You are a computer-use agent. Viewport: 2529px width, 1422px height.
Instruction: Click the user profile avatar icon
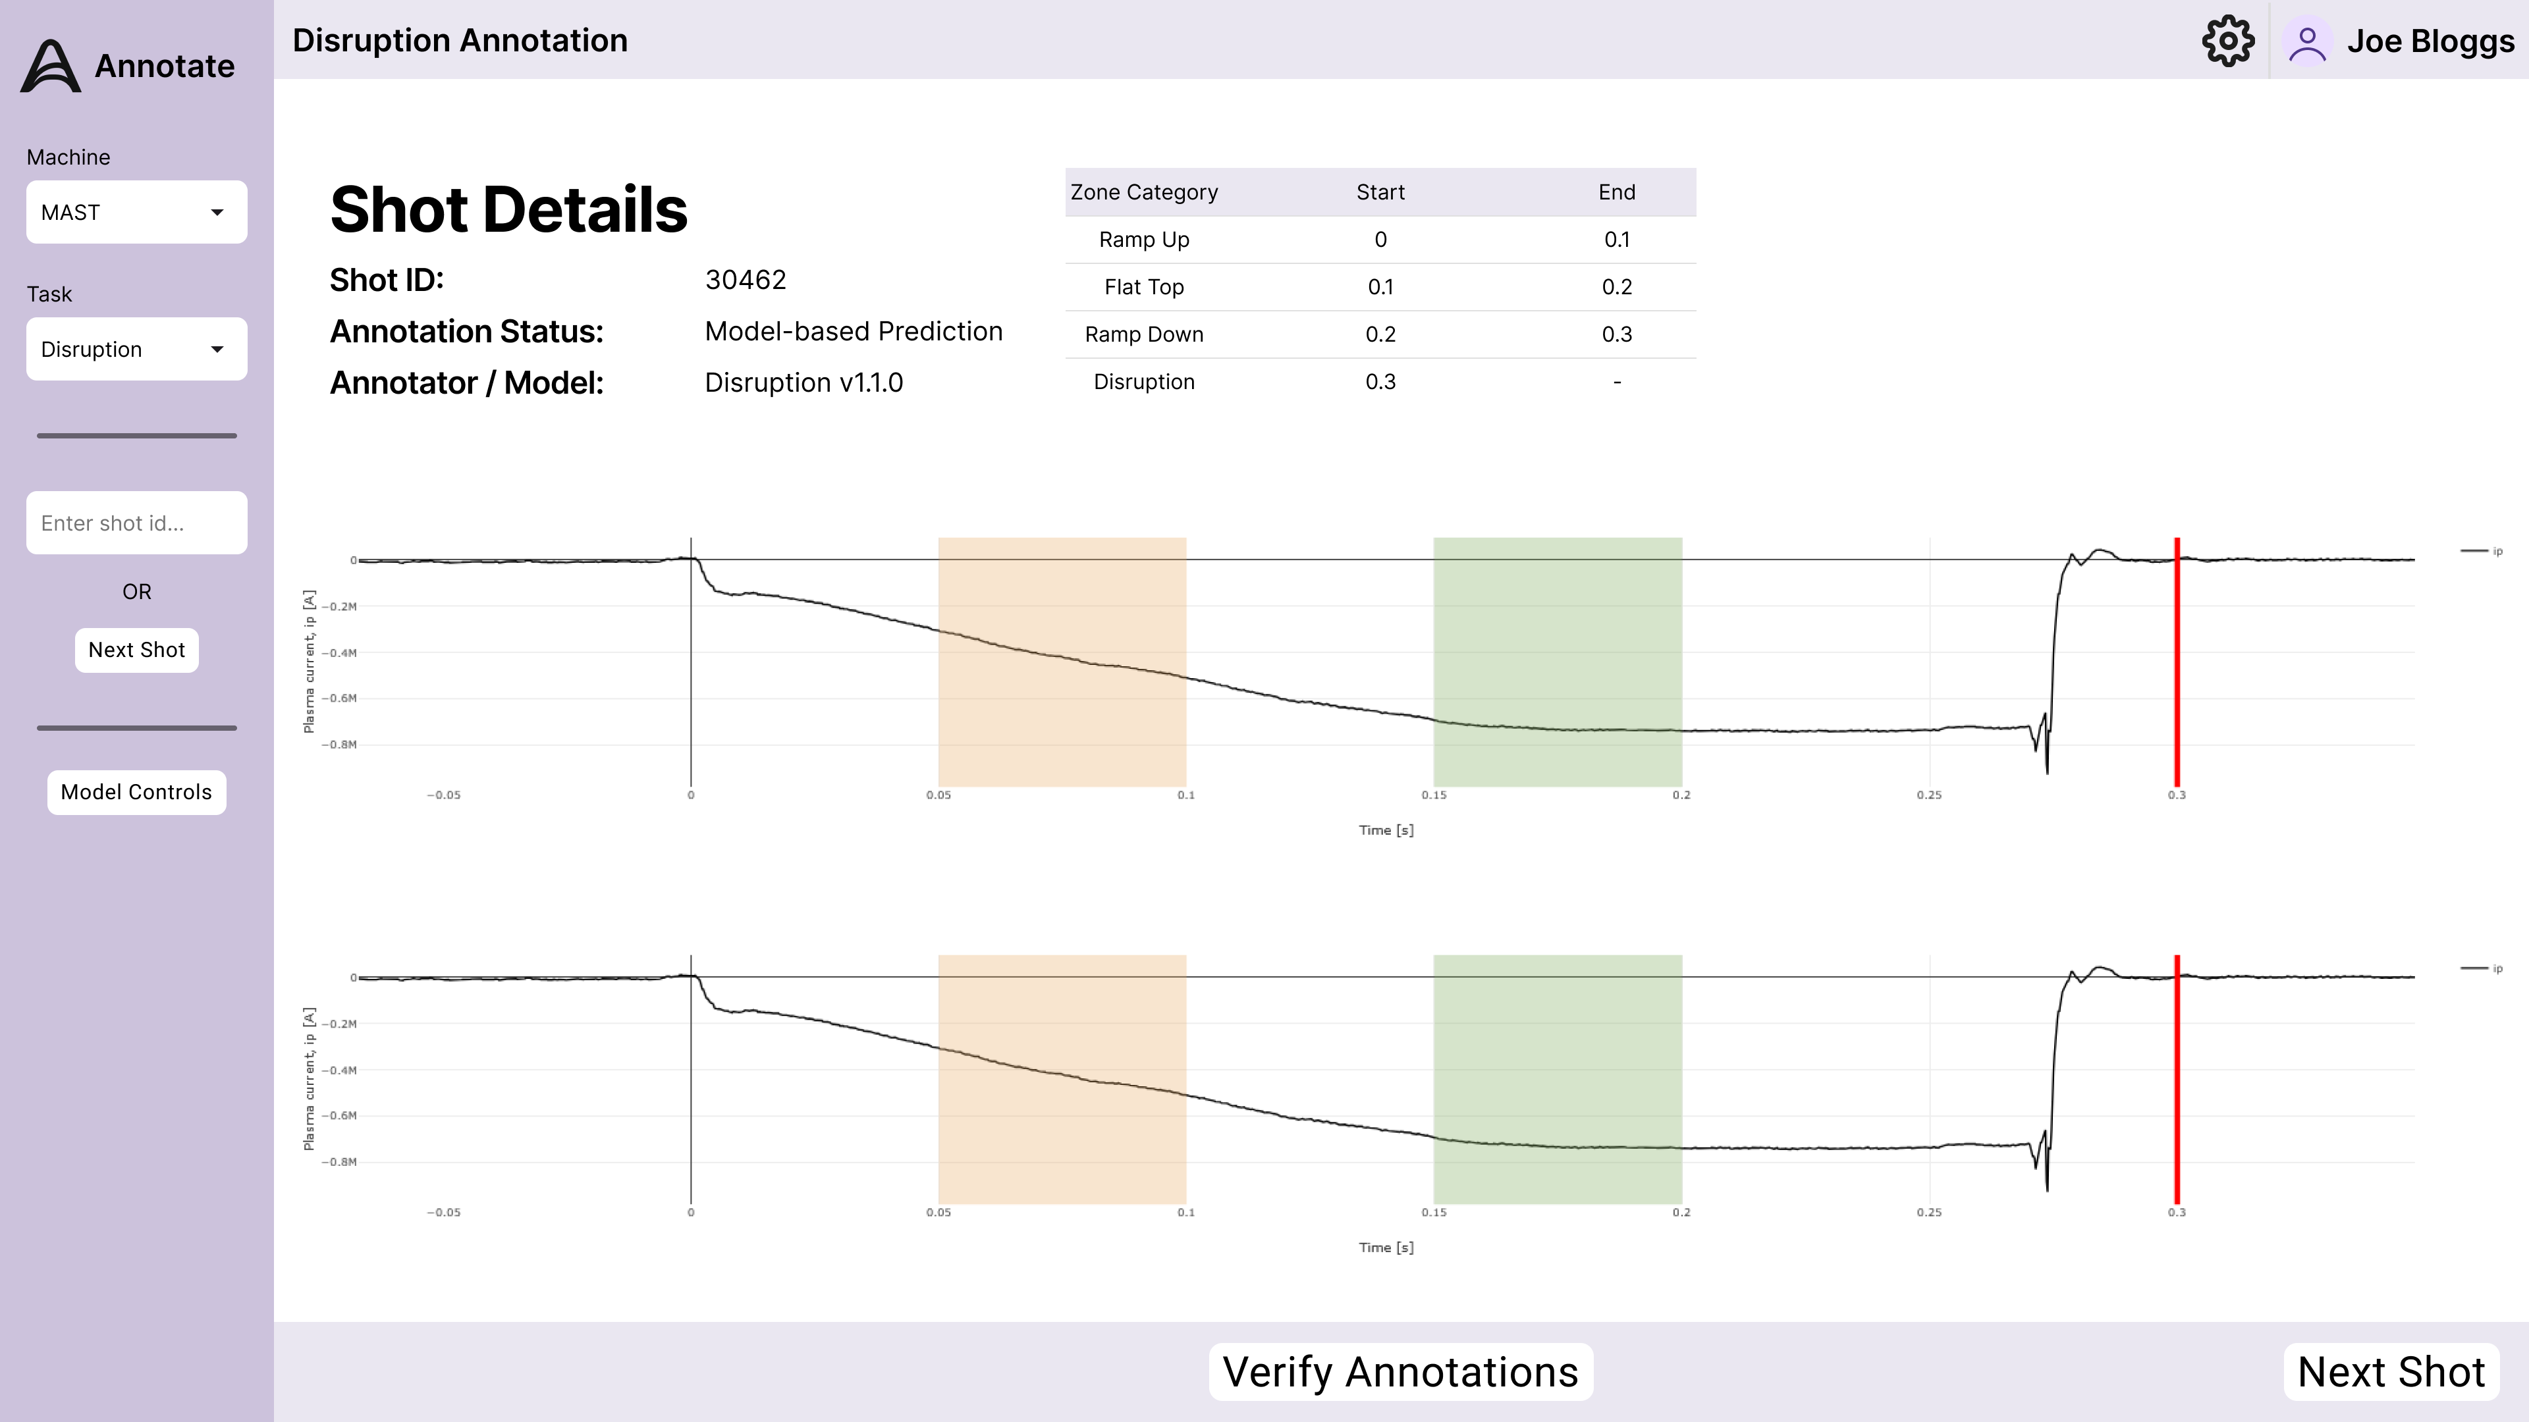point(2307,42)
